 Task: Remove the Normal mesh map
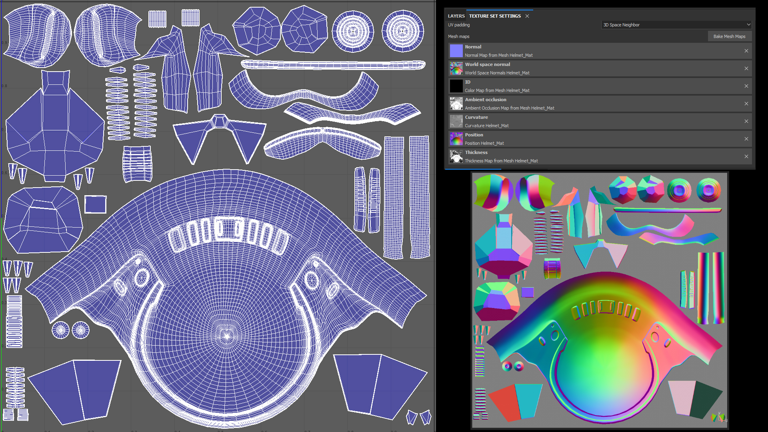[x=746, y=51]
